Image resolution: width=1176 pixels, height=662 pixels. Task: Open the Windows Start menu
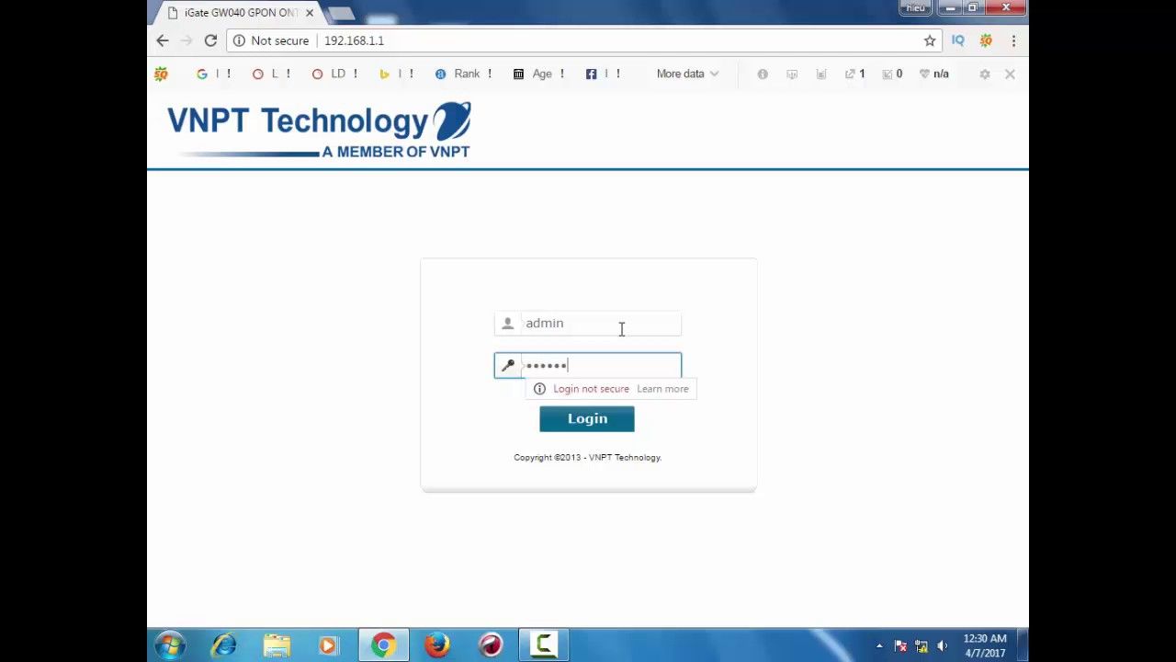click(x=169, y=645)
